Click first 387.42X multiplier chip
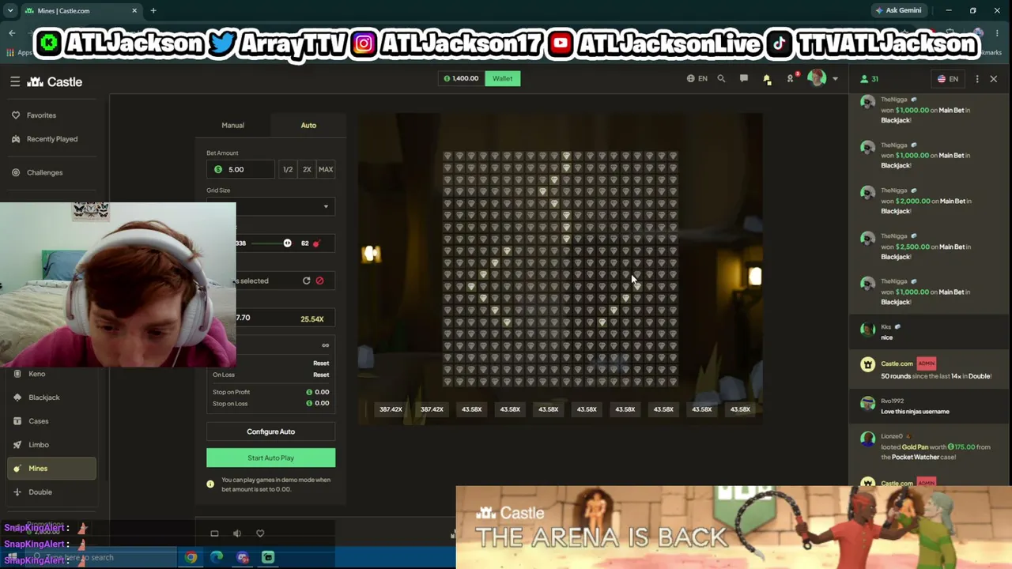The width and height of the screenshot is (1012, 569). tap(391, 409)
